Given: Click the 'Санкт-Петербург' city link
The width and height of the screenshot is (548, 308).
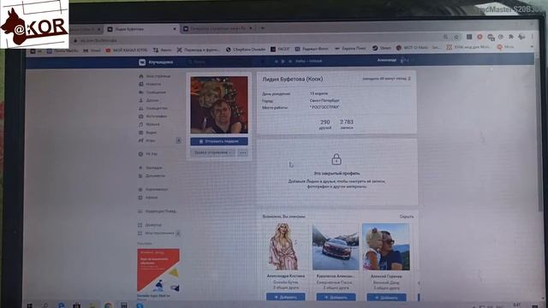Looking at the screenshot, I should tap(325, 101).
